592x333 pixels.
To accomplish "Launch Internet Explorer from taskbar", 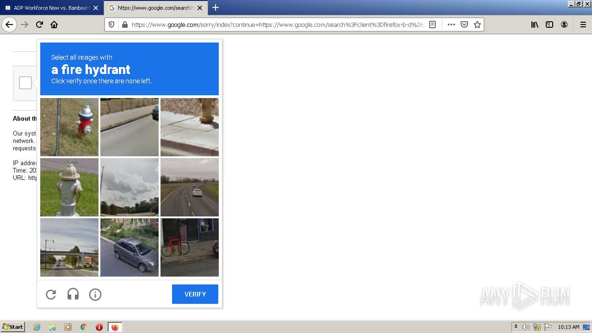I will [x=37, y=327].
